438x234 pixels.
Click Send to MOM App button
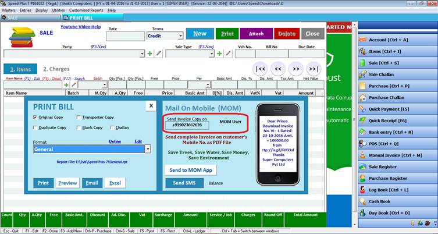click(191, 170)
